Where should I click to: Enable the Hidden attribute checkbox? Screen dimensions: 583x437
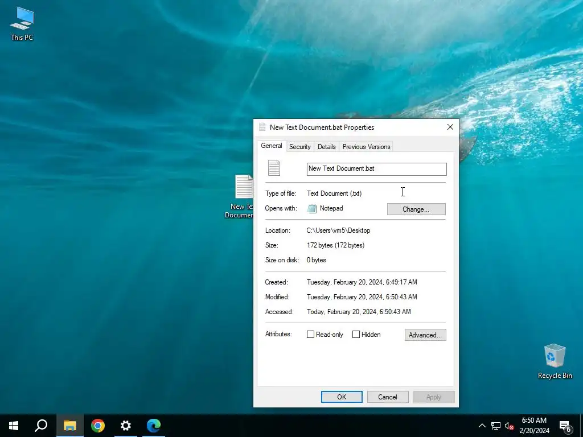356,335
